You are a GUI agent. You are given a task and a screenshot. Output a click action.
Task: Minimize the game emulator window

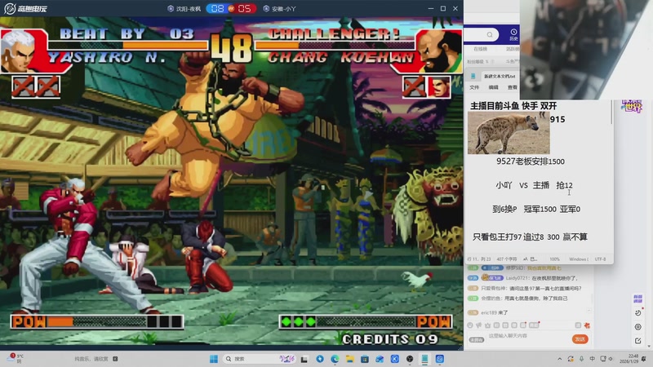coord(431,8)
